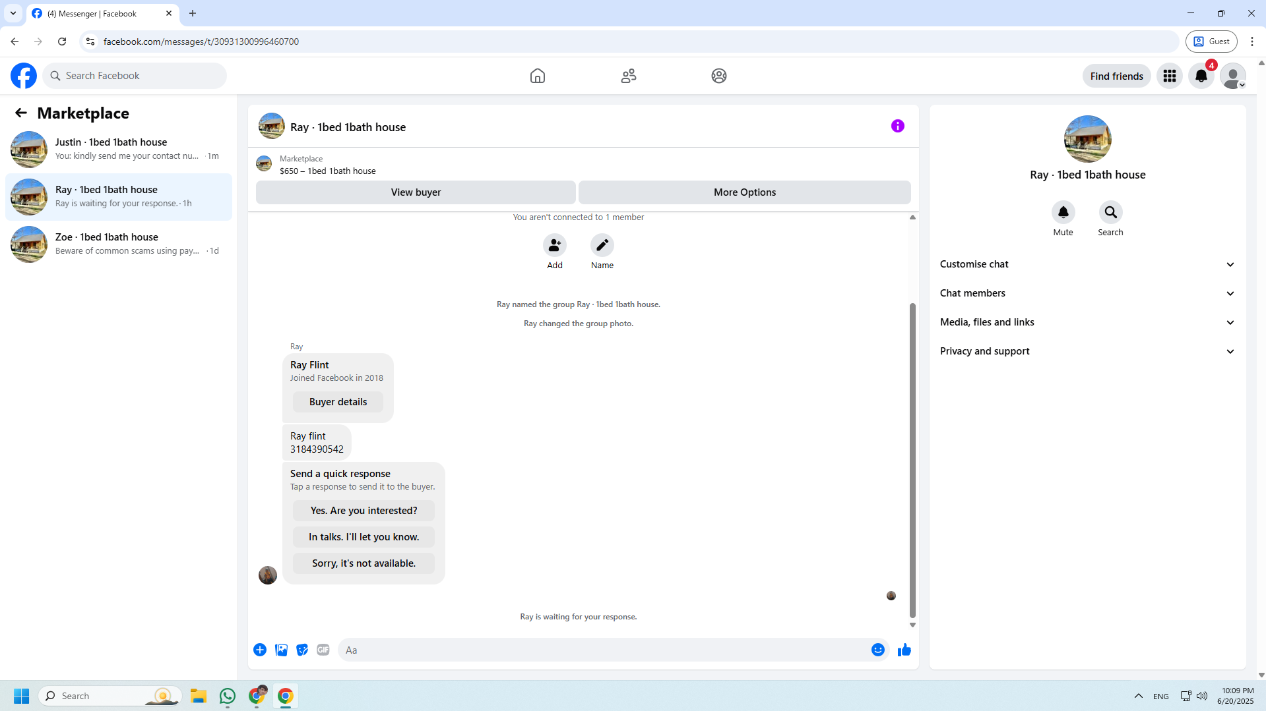Viewport: 1266px width, 711px height.
Task: Open conversation information icon
Action: coord(898,126)
